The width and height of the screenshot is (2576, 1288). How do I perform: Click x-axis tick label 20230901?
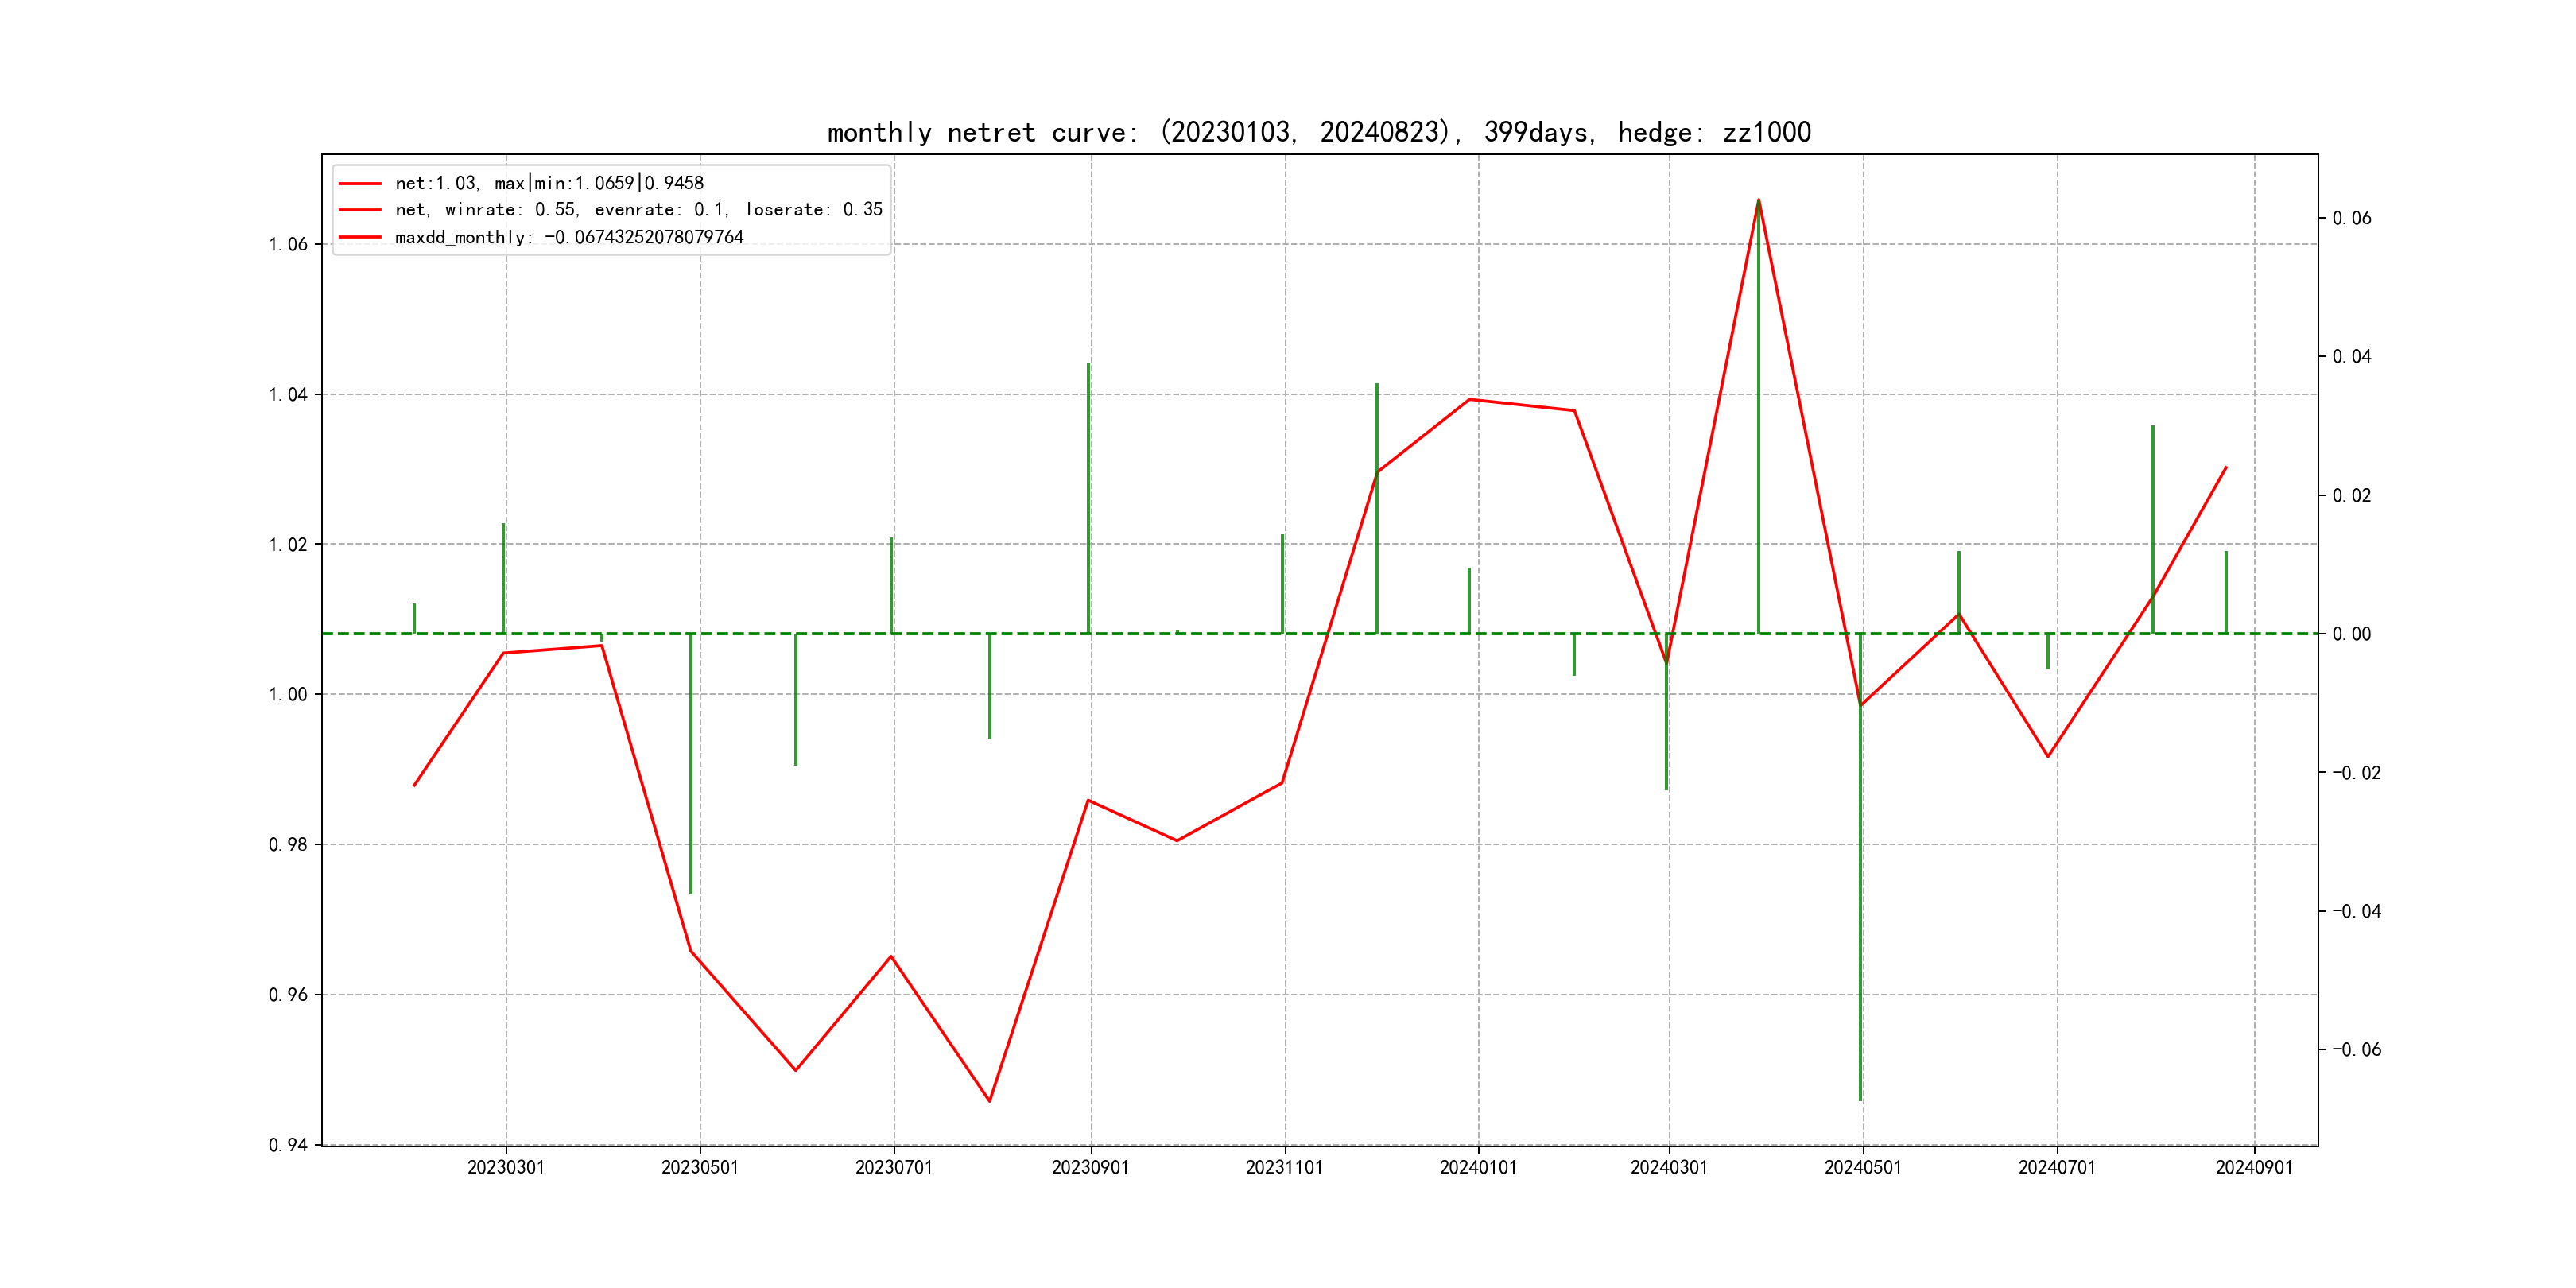[1090, 1167]
